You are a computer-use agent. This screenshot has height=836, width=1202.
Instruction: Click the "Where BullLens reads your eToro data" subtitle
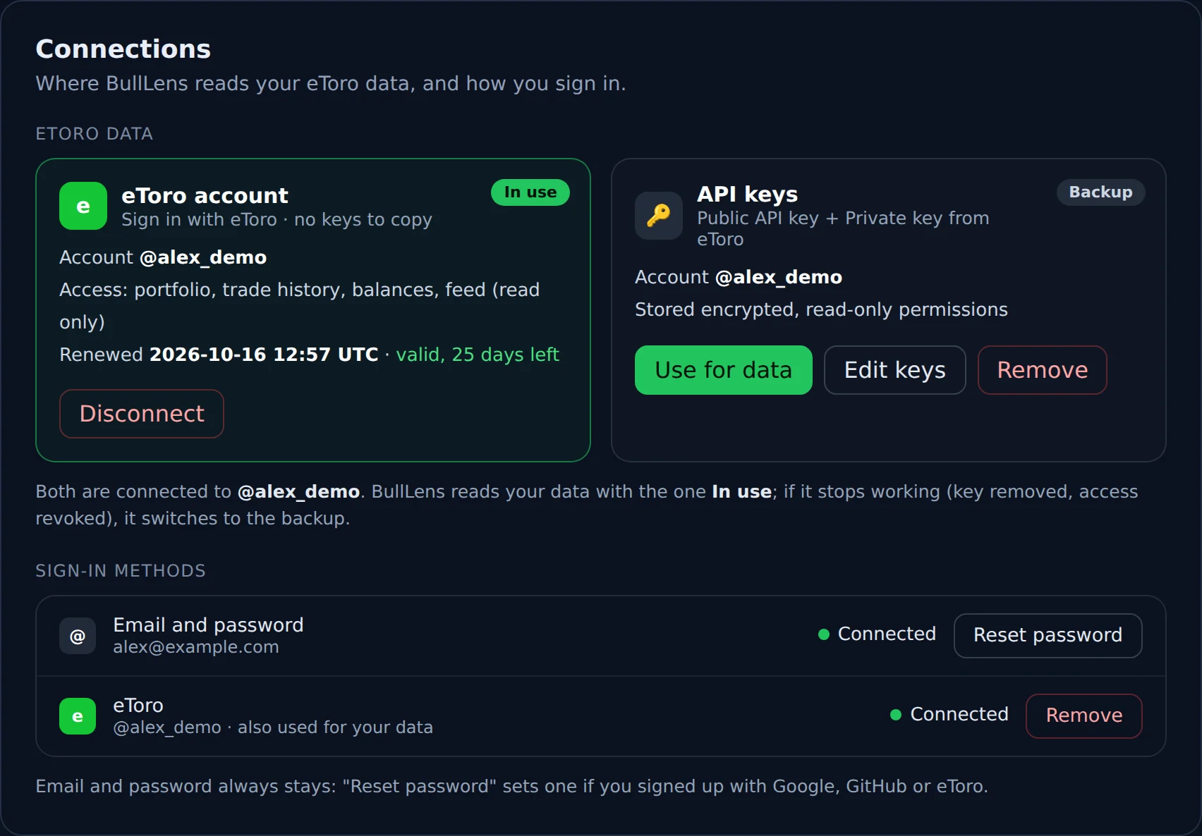[x=331, y=83]
